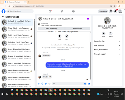Open the Friends icon in top navigation

tap(62, 11)
